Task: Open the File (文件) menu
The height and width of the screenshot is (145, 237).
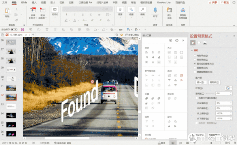Action: click(x=4, y=2)
